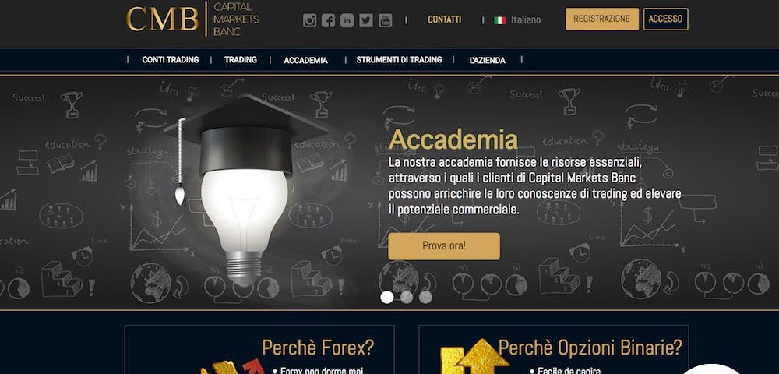
Task: Open the L'Azienda menu item
Action: [487, 60]
